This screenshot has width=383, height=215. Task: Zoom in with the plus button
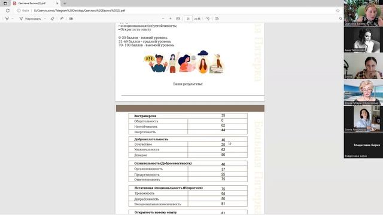click(171, 19)
